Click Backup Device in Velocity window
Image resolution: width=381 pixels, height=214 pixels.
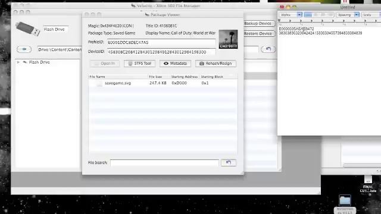(259, 24)
